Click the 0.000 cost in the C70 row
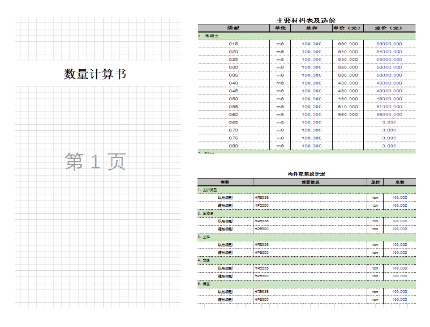 [389, 130]
